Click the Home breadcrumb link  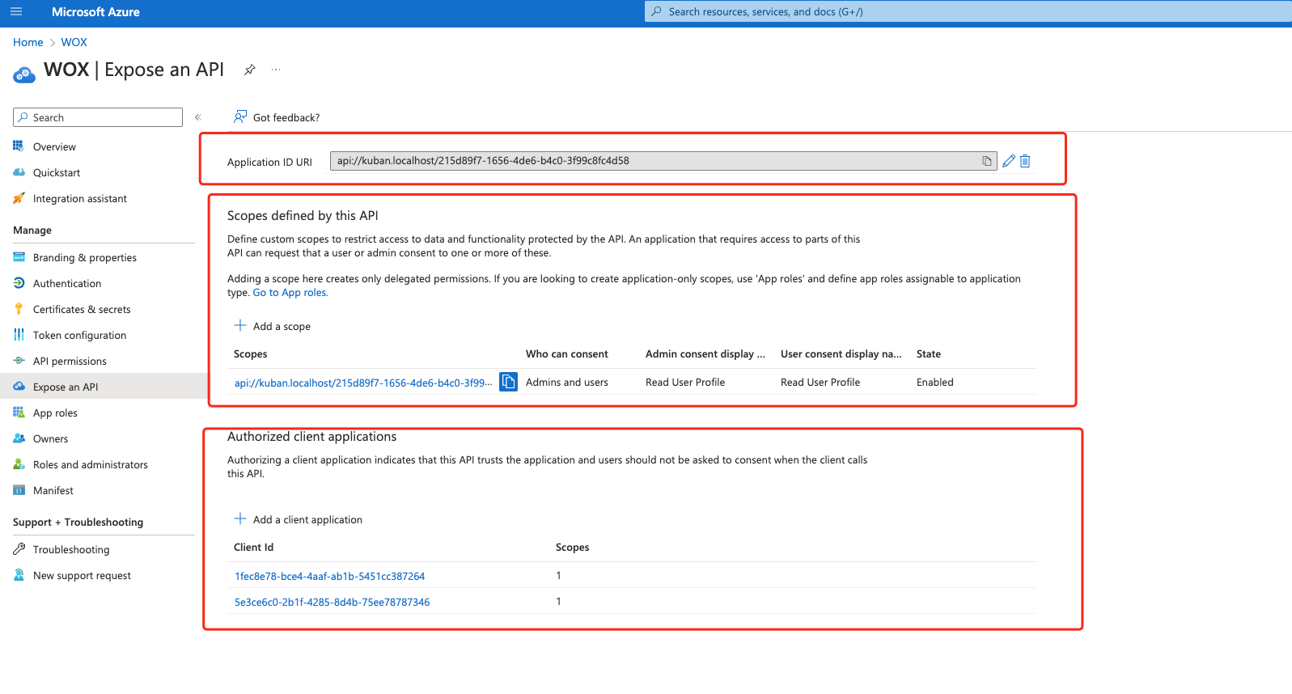point(28,43)
